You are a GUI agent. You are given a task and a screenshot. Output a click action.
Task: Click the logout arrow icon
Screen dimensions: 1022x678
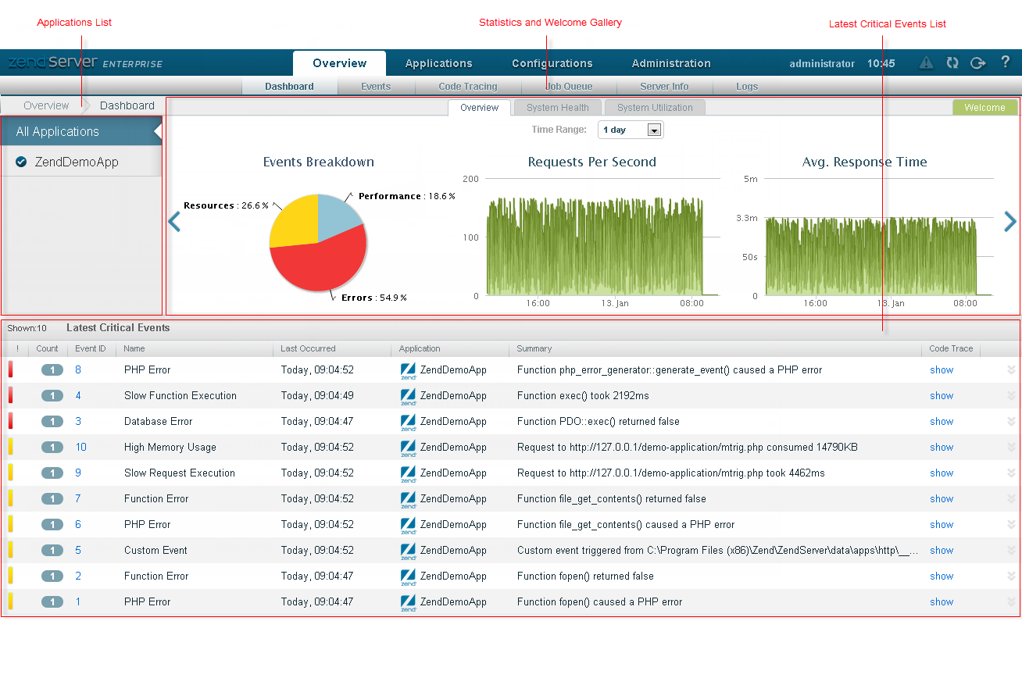click(x=977, y=63)
